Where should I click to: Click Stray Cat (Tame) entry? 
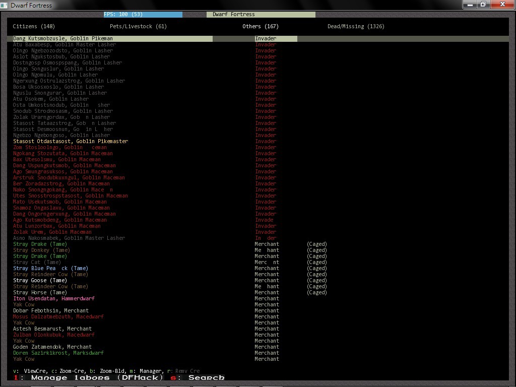(37, 262)
